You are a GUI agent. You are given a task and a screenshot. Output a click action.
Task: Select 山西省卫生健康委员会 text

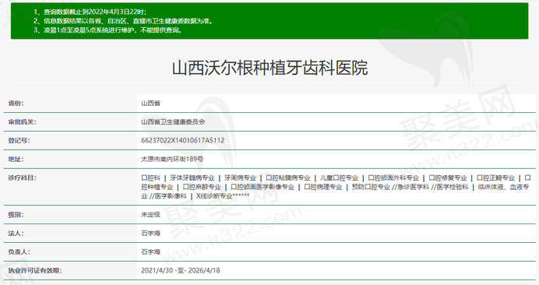173,121
